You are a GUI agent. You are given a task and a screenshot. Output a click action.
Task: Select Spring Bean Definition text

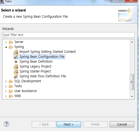36,62
